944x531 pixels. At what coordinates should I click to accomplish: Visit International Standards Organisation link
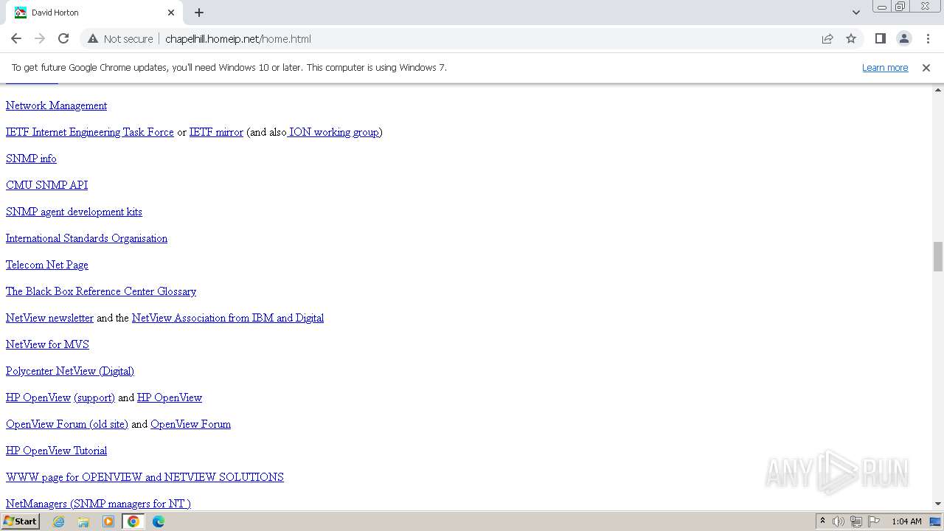click(86, 238)
